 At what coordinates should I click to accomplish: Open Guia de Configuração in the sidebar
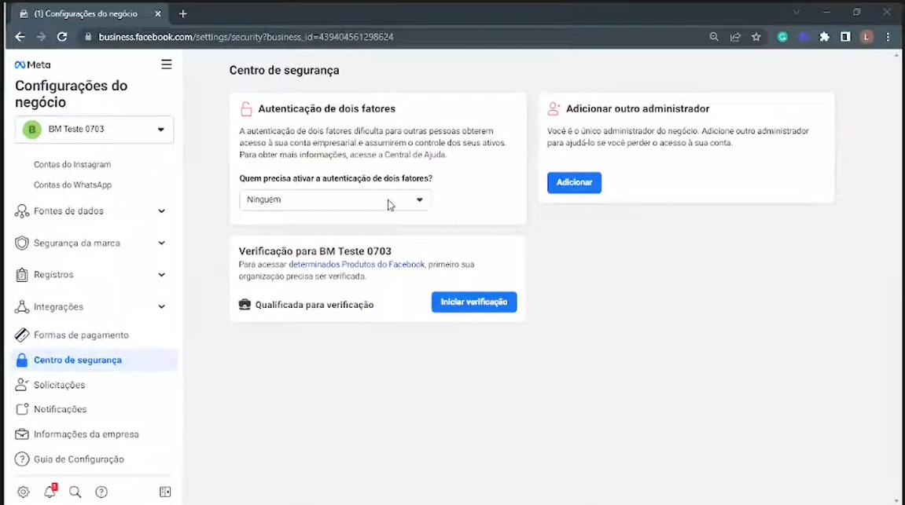(x=79, y=459)
